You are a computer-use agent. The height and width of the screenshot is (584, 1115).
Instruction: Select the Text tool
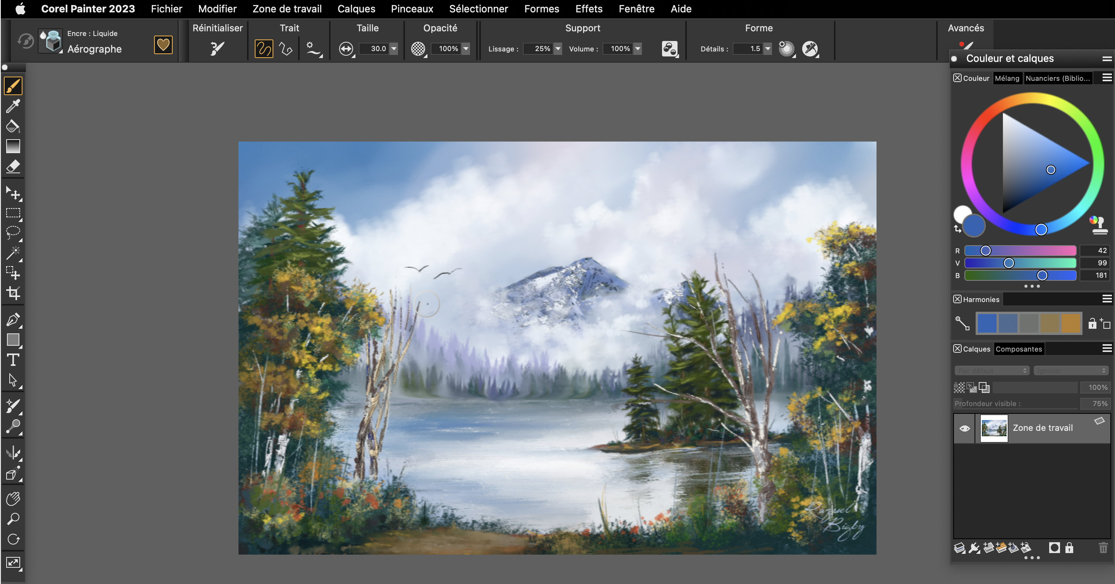pyautogui.click(x=13, y=360)
